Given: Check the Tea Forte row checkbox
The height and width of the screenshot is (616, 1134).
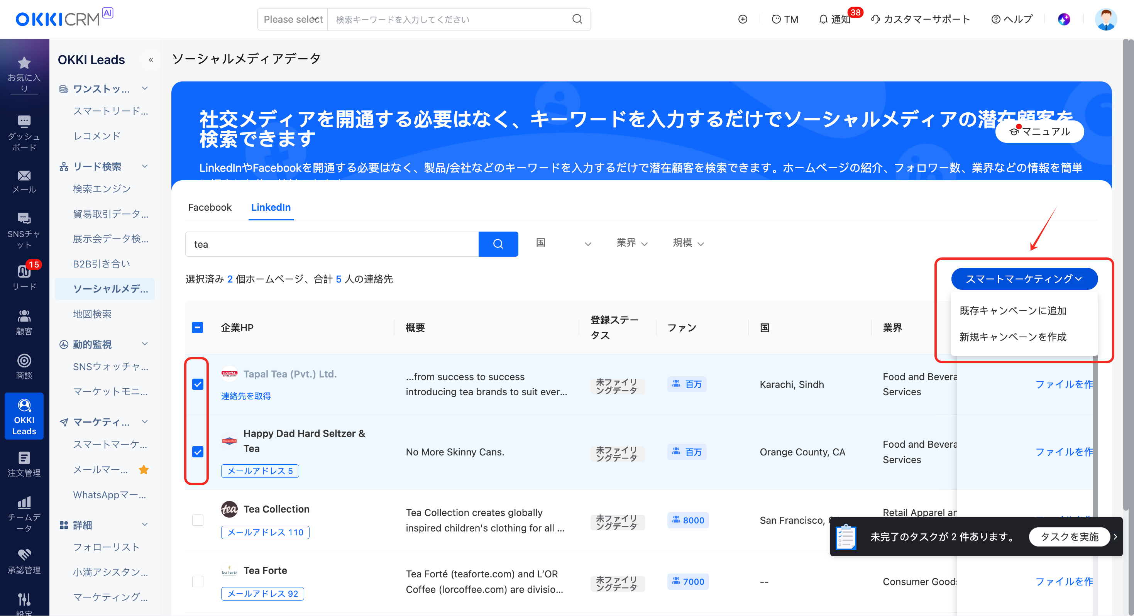Looking at the screenshot, I should click(x=198, y=581).
